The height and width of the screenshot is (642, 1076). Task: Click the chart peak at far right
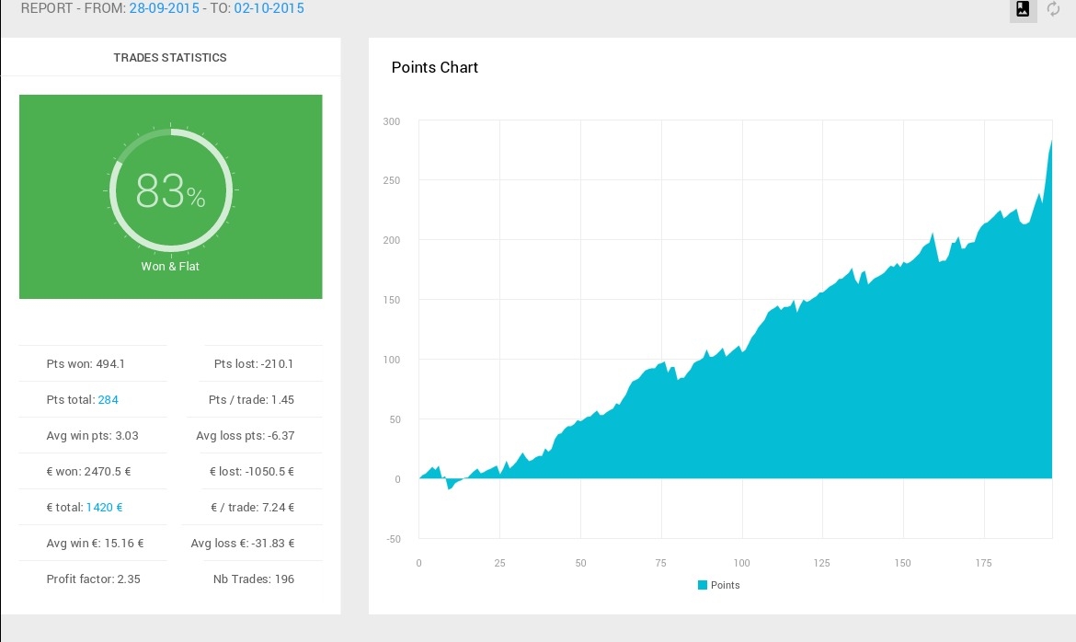(1050, 143)
